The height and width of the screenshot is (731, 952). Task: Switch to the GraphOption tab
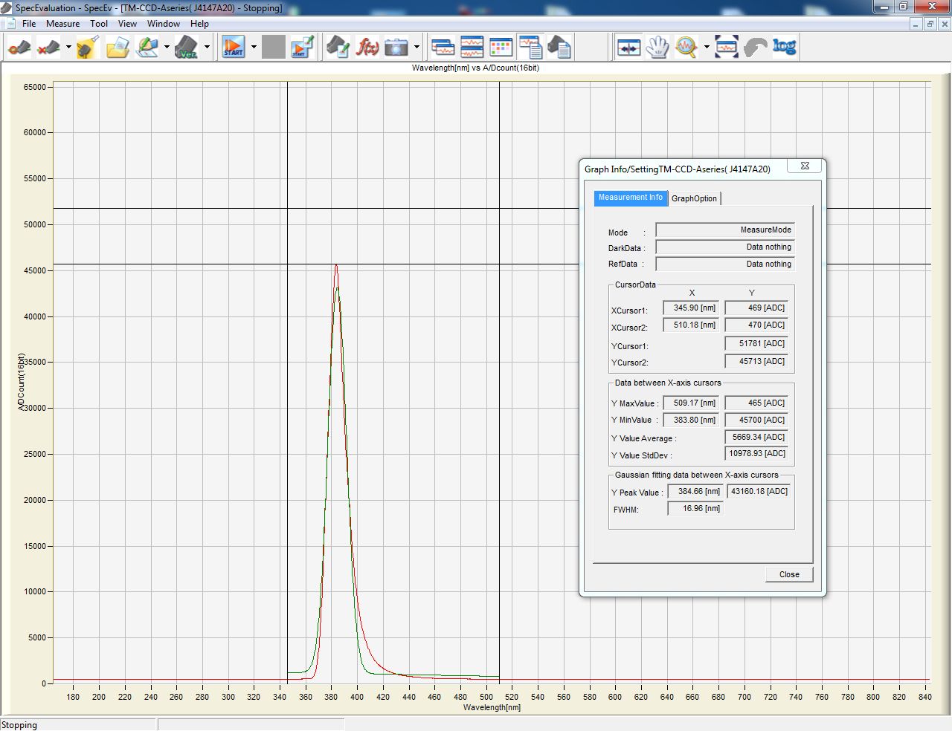[694, 198]
